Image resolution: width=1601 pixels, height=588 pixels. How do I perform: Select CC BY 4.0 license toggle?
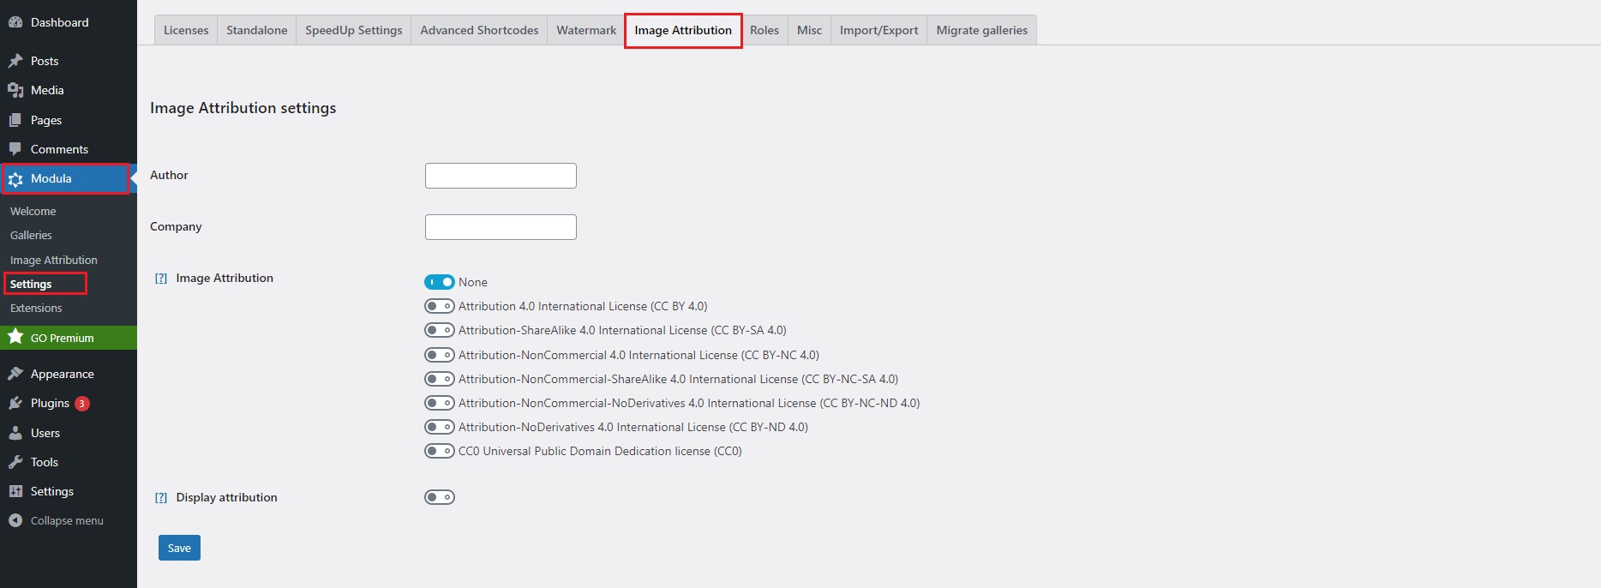click(x=439, y=306)
